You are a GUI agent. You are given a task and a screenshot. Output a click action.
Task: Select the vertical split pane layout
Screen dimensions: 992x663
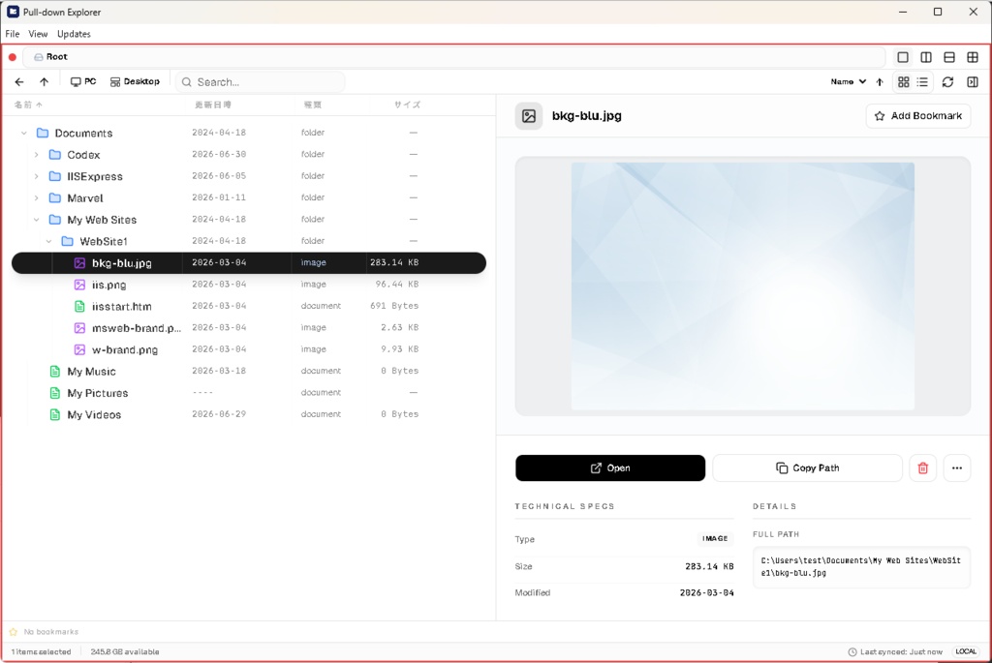[x=925, y=57]
